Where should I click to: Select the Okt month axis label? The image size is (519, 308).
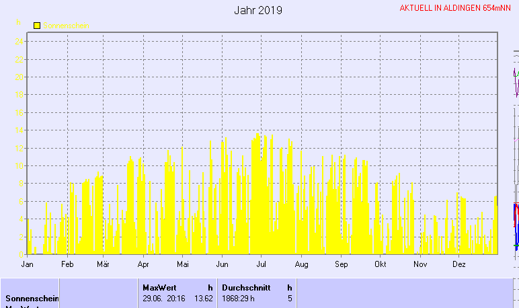(x=381, y=265)
